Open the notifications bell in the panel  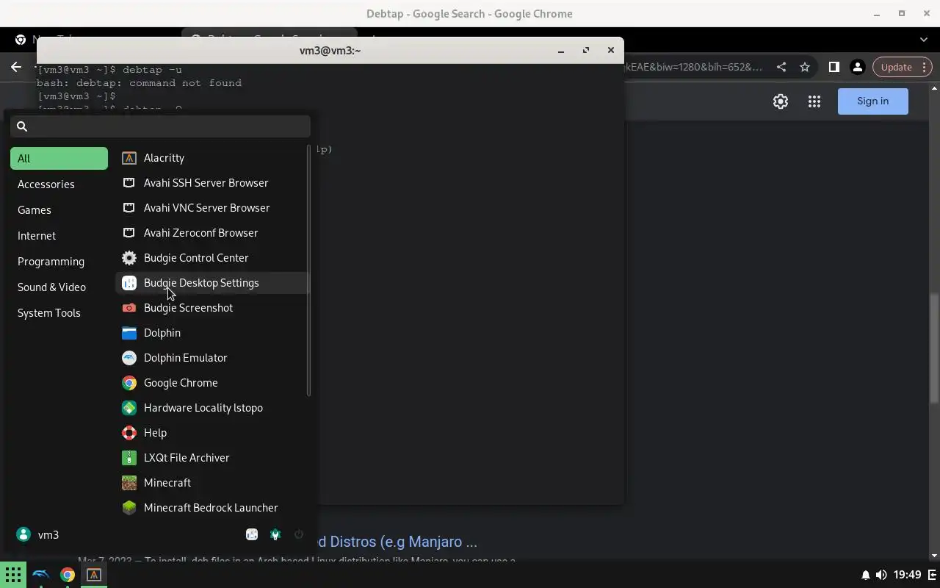pyautogui.click(x=865, y=575)
